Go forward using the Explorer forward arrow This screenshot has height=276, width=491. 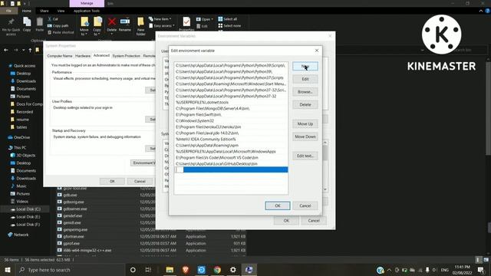15,50
